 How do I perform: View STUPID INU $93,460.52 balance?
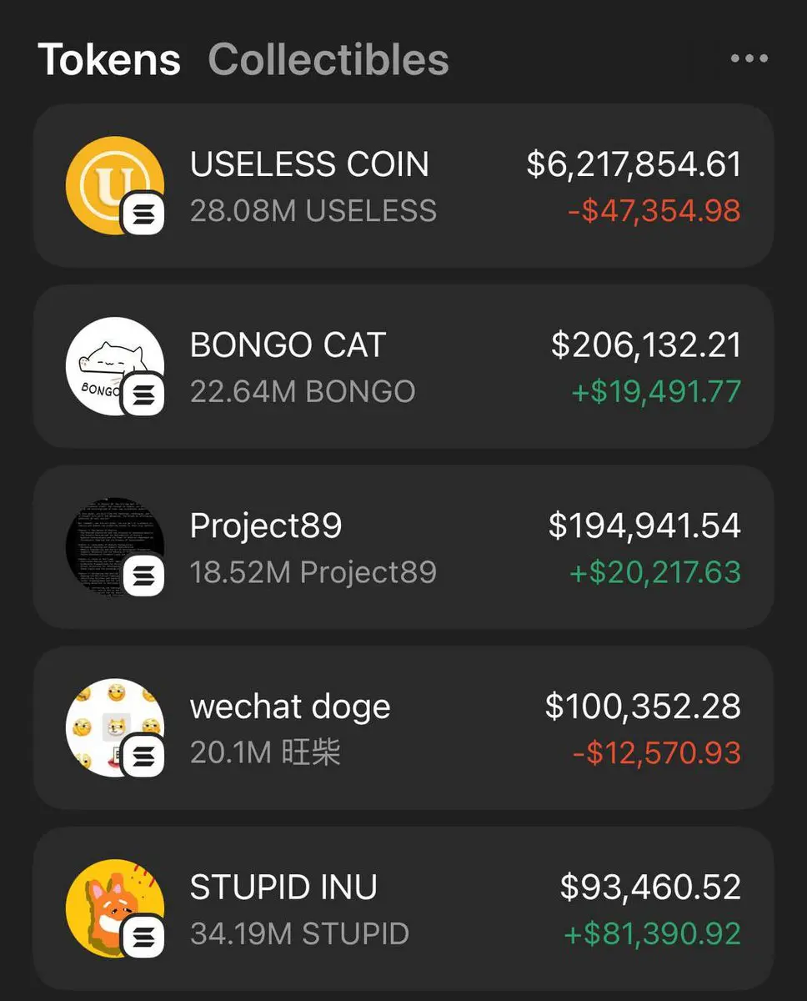point(650,887)
